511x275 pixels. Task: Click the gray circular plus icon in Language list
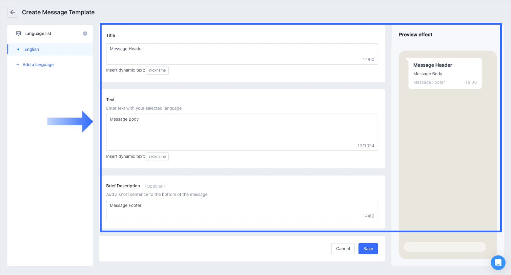click(85, 34)
